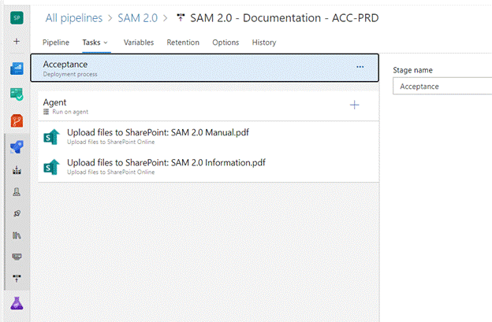Click SharePoint icon of Information.pdf task
The width and height of the screenshot is (492, 322).
(x=51, y=167)
